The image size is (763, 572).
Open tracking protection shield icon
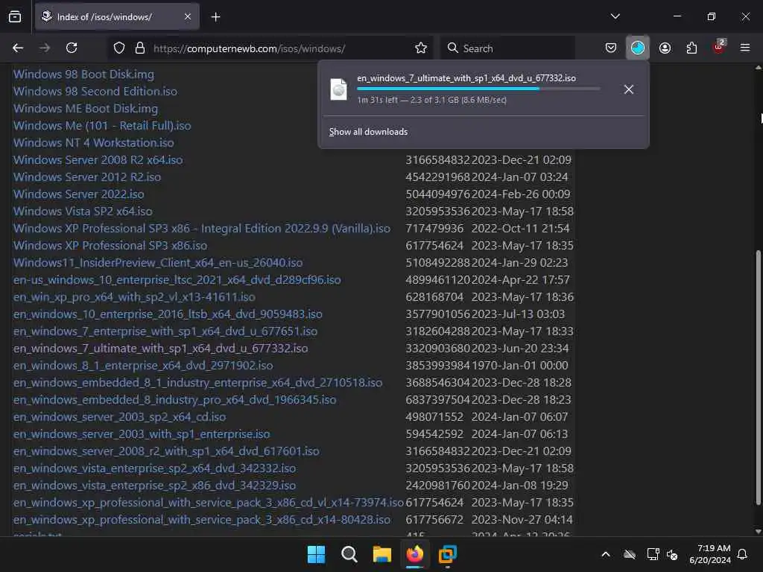[x=119, y=48]
